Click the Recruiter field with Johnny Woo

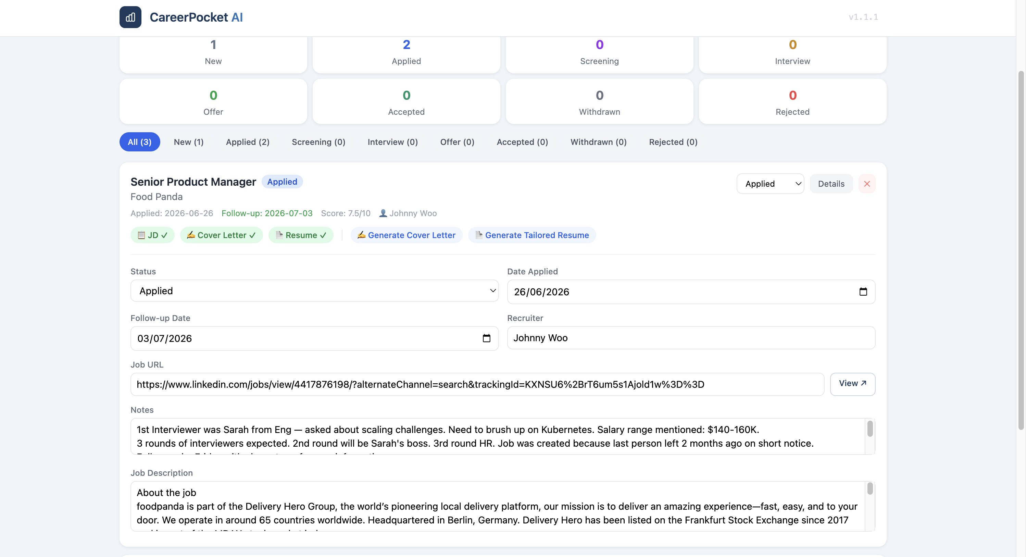[x=691, y=338]
